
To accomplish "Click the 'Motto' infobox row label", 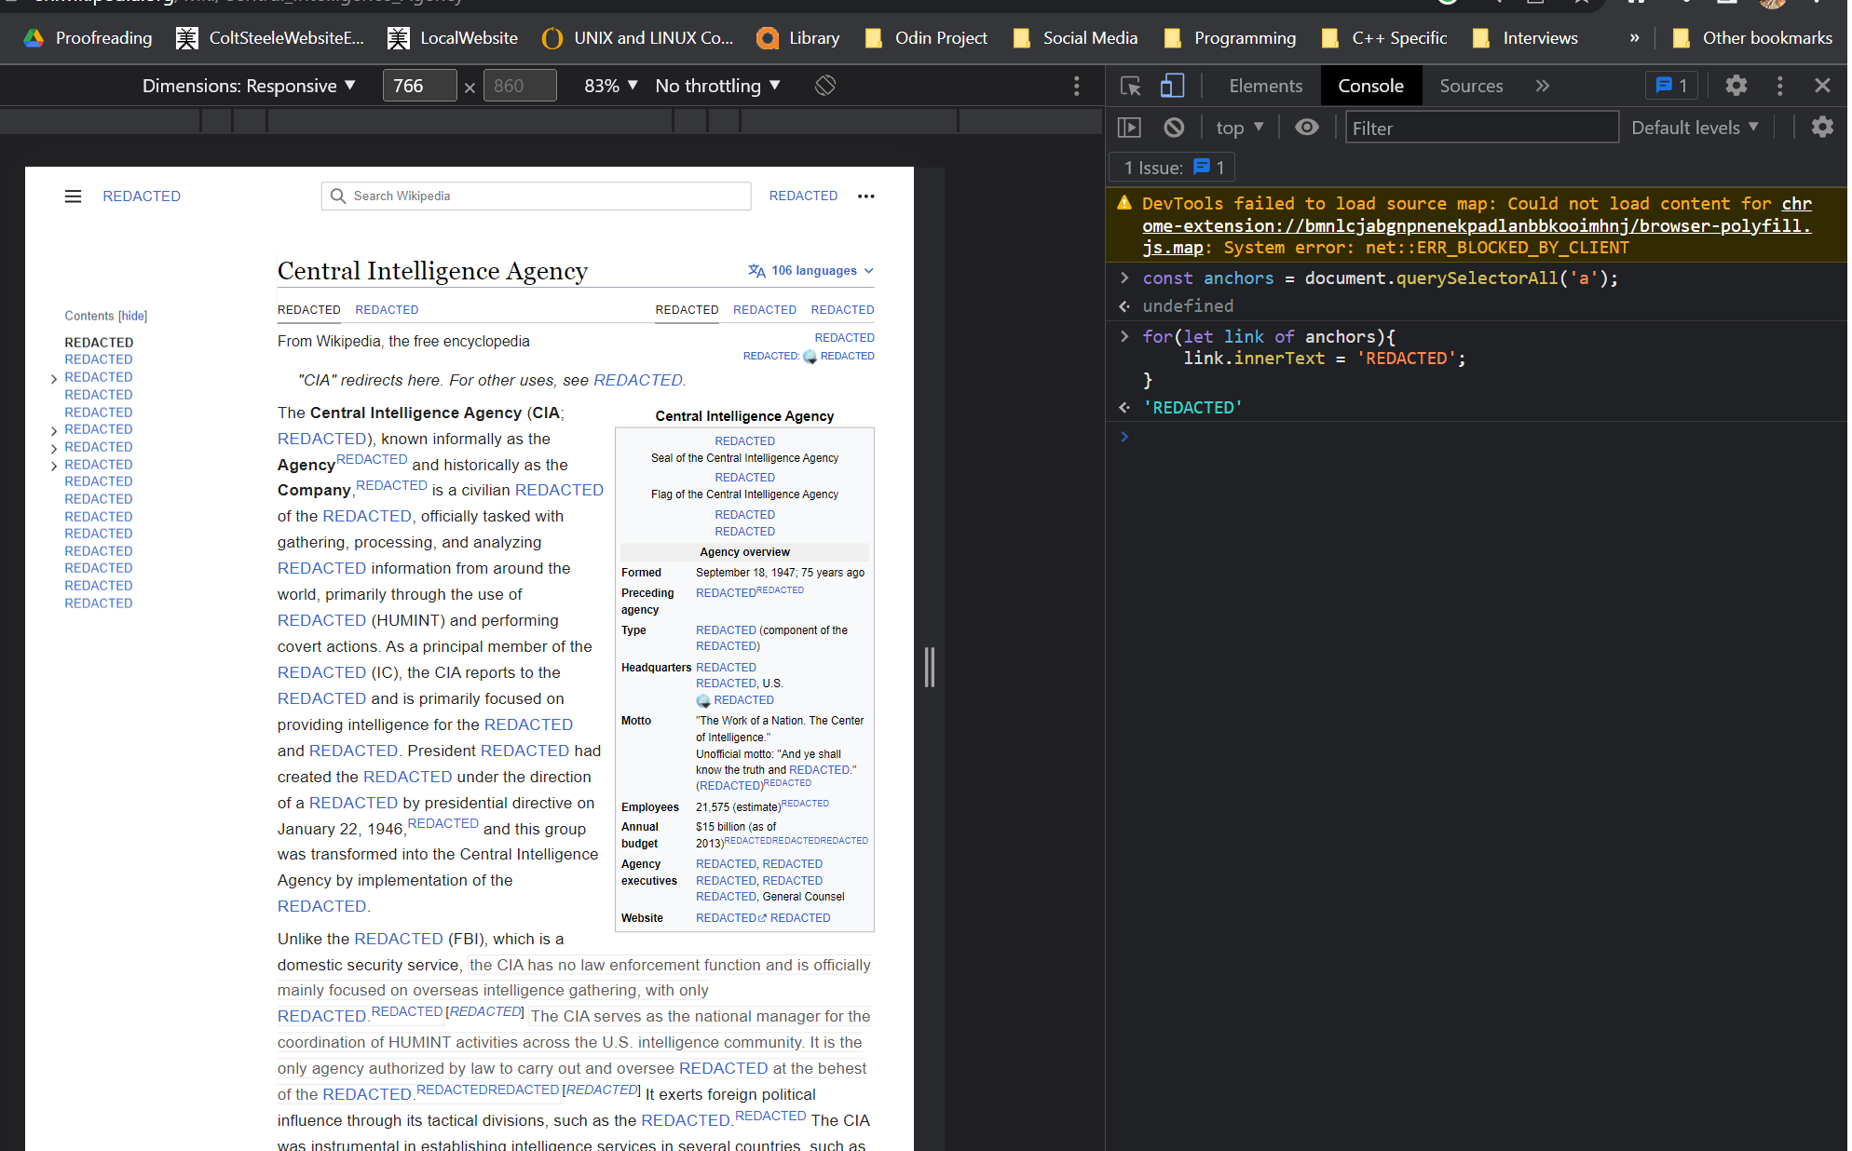I will coord(636,721).
